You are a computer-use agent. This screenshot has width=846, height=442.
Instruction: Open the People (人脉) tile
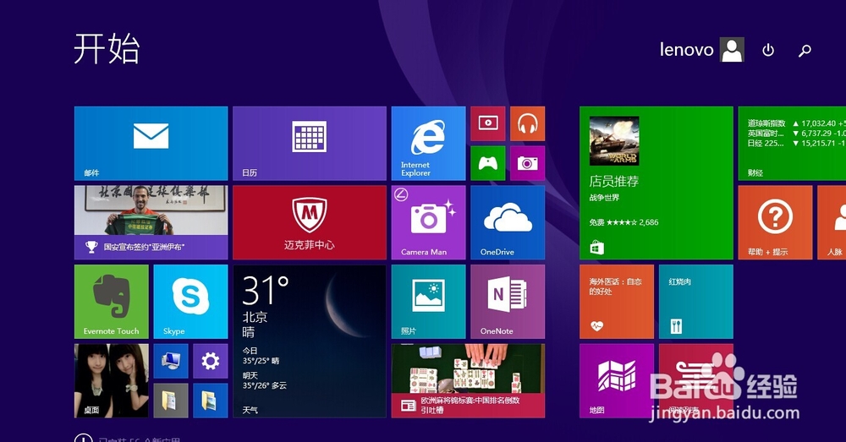(832, 222)
